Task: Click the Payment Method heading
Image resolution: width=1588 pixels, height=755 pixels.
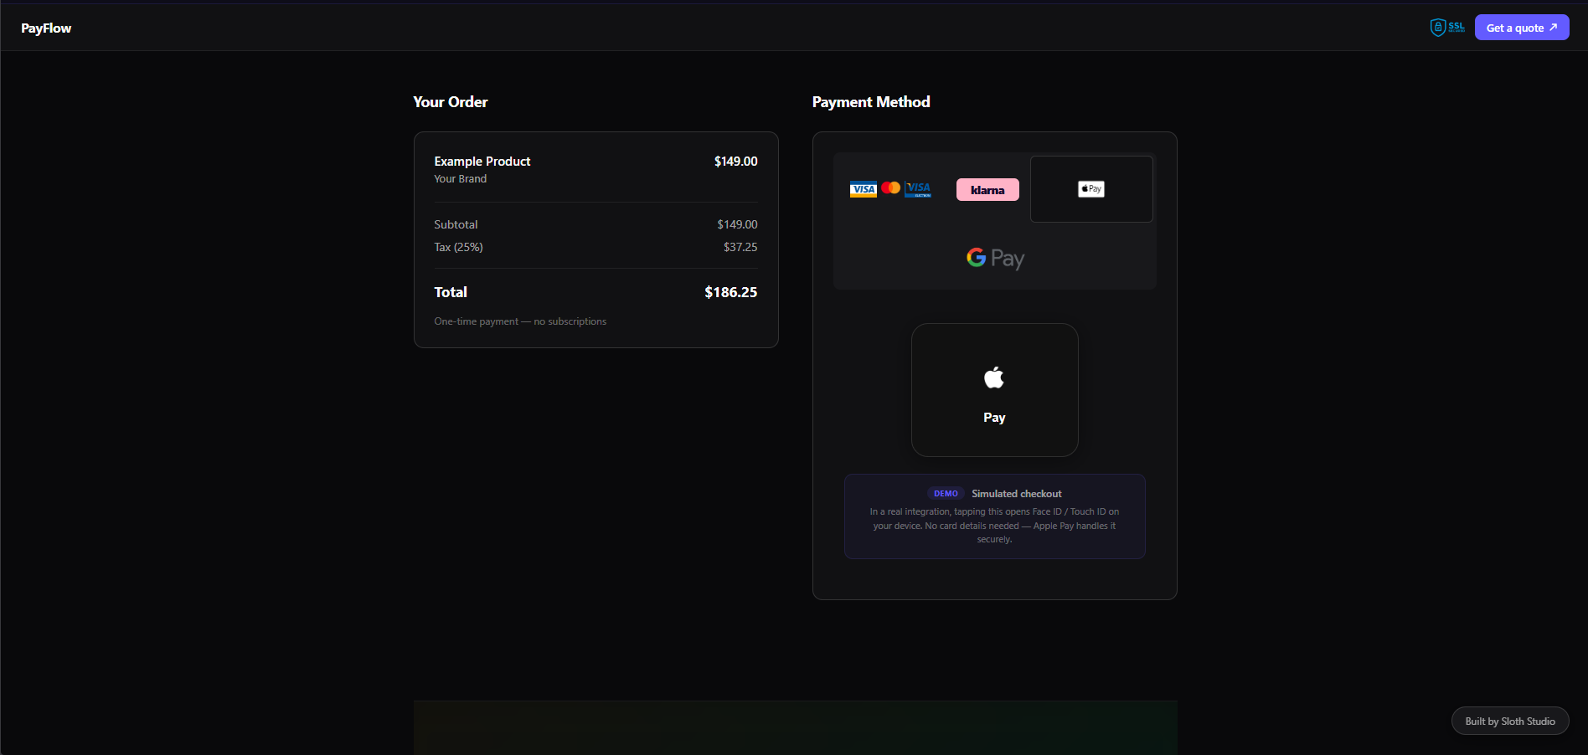Action: pyautogui.click(x=871, y=101)
